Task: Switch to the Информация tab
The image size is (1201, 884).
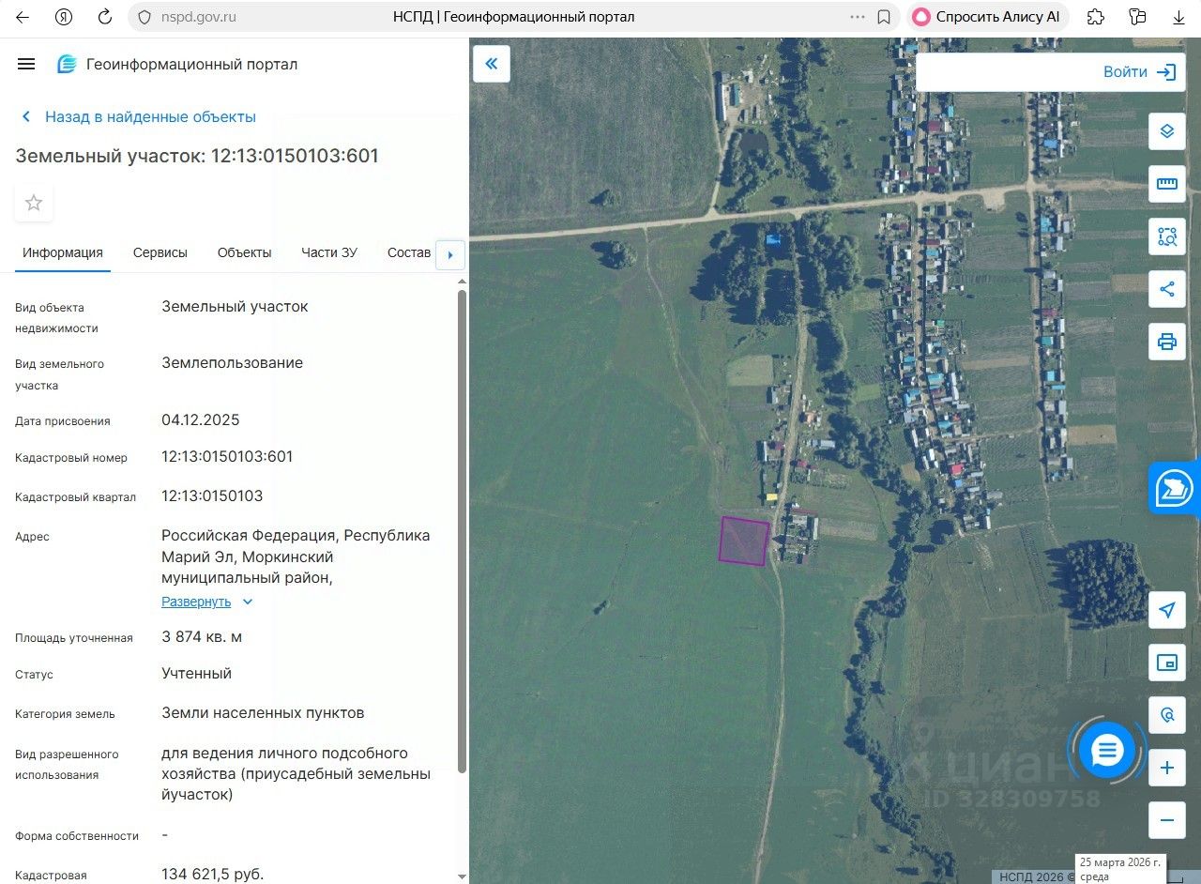Action: 63,252
